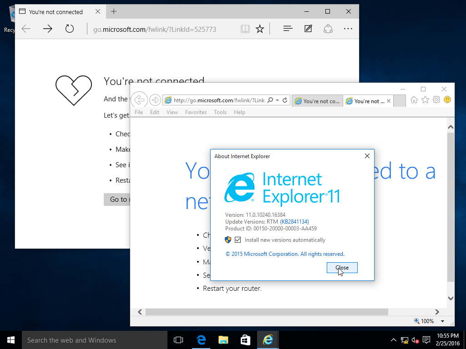Open IE favorites star
The width and height of the screenshot is (466, 349).
(x=425, y=100)
